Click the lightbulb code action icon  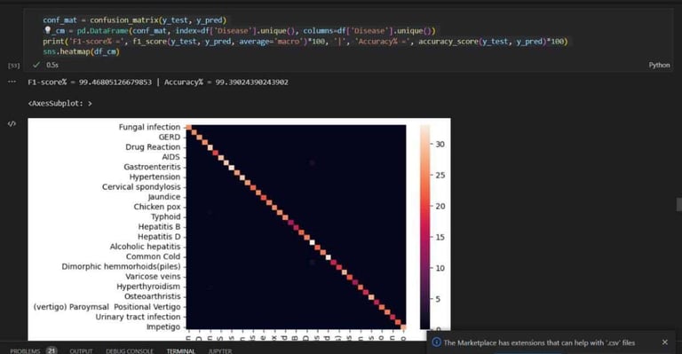[48, 30]
